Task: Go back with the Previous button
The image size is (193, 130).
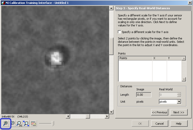Action: coord(160,112)
